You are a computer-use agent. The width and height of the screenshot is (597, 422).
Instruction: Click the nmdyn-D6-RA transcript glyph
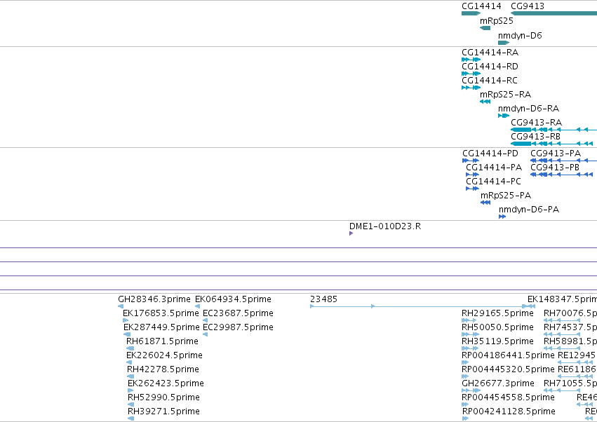tap(504, 116)
